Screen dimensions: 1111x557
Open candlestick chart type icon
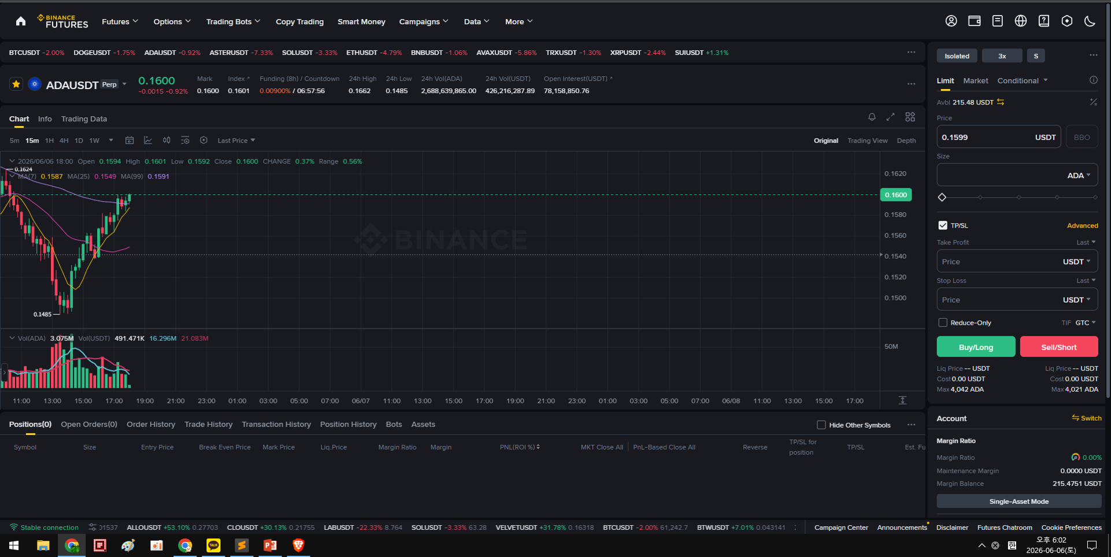(x=166, y=140)
